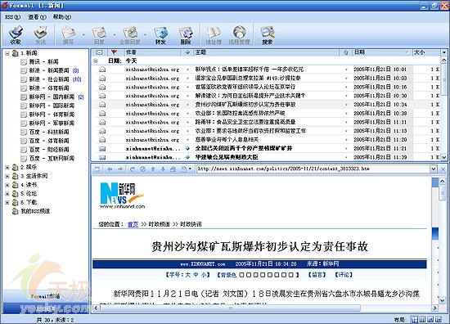Click the 收取 (receive) toolbar icon

point(16,34)
